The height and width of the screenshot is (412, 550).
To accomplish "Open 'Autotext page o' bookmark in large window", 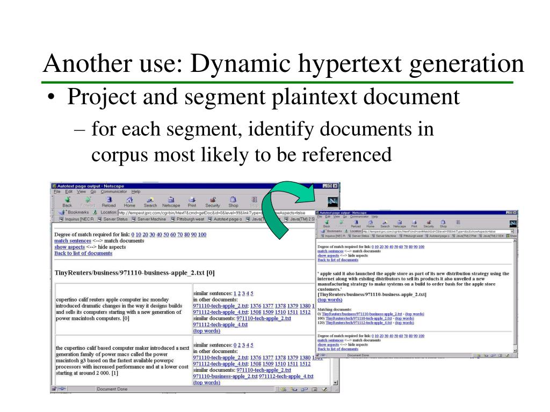I will tap(225, 219).
